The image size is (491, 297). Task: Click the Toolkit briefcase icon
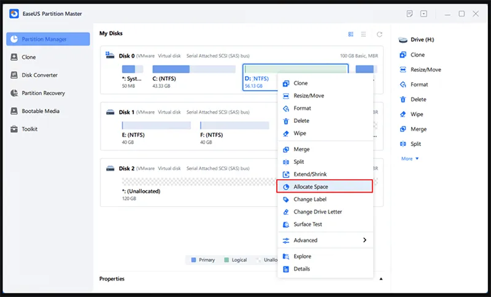pos(14,129)
